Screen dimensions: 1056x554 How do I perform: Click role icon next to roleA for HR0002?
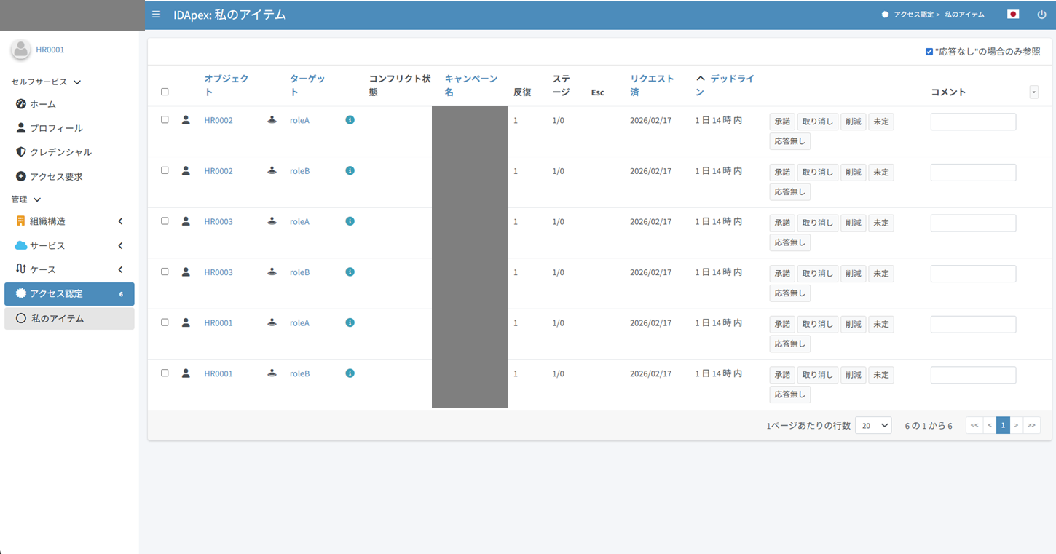coord(272,119)
